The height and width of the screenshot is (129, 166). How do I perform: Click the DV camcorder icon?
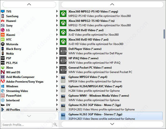3,105
